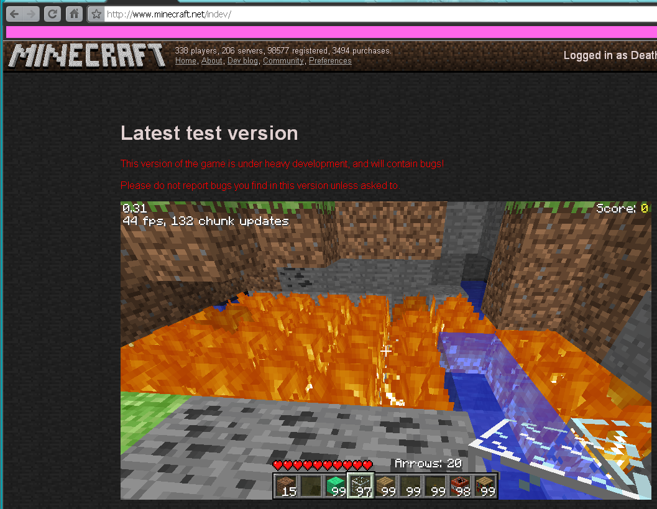Go back with the browser back arrow
The width and height of the screenshot is (657, 509).
[x=15, y=14]
